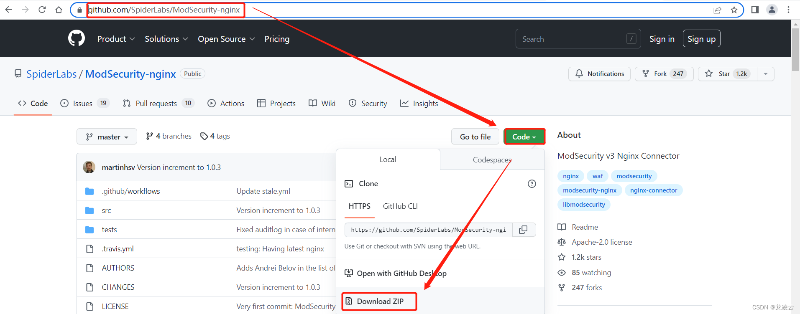
Task: Open browser profile avatar icon
Action: coord(772,10)
